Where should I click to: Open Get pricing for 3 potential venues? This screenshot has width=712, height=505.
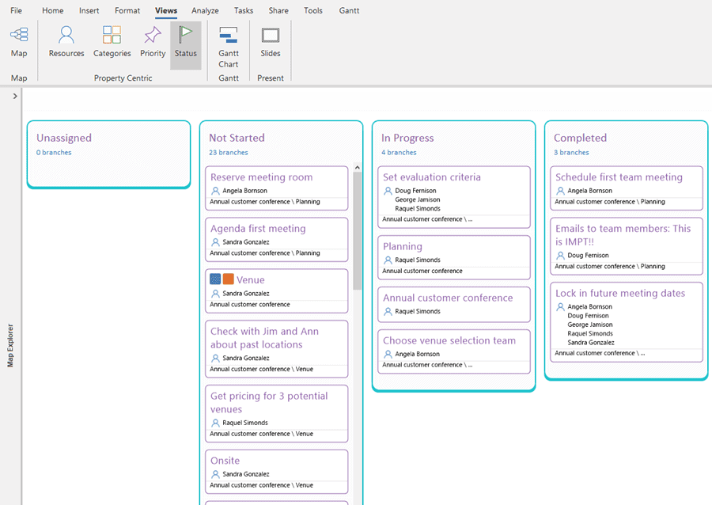coord(269,402)
